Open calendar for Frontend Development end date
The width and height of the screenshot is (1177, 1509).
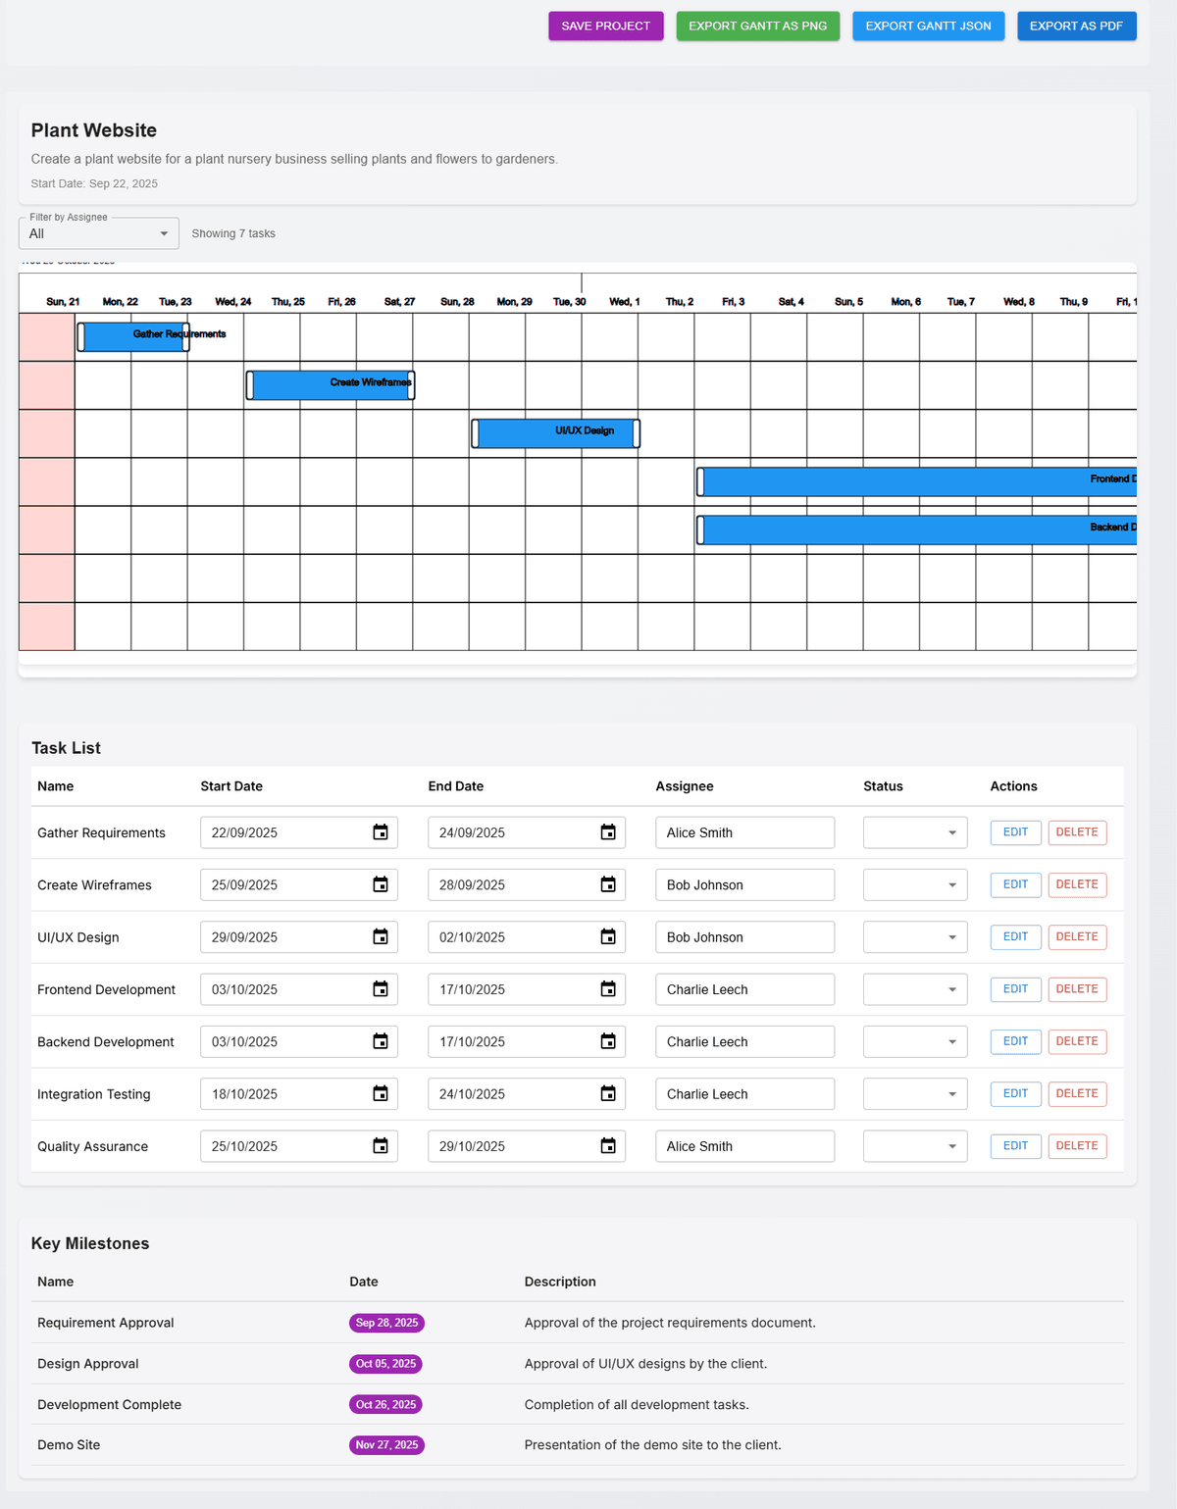pos(608,989)
